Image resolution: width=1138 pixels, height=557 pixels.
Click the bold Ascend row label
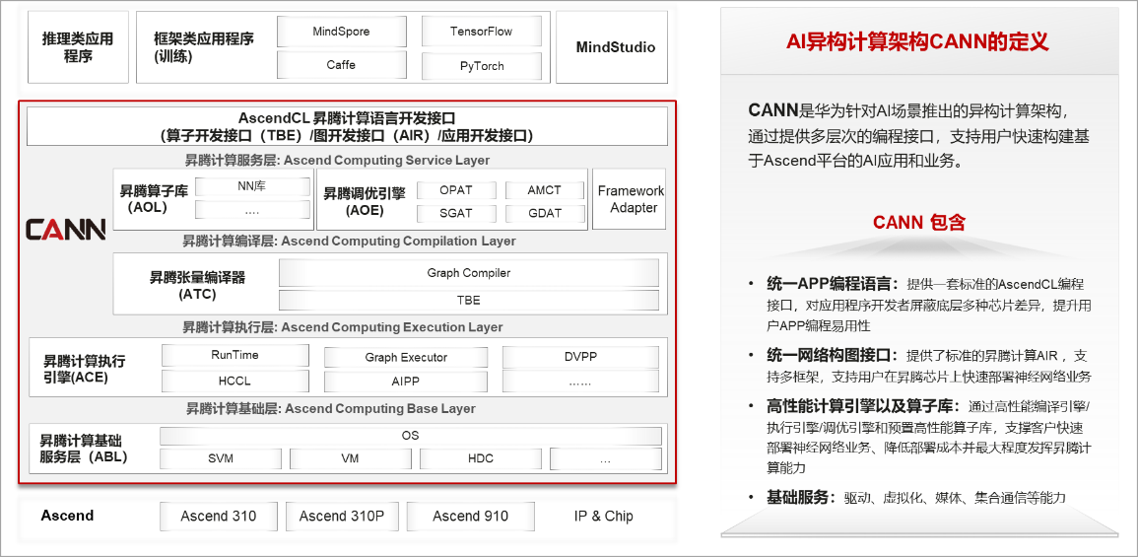coord(67,516)
